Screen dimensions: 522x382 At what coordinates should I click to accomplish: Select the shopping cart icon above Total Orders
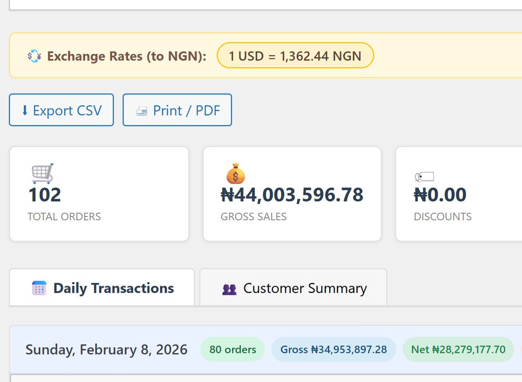(43, 173)
